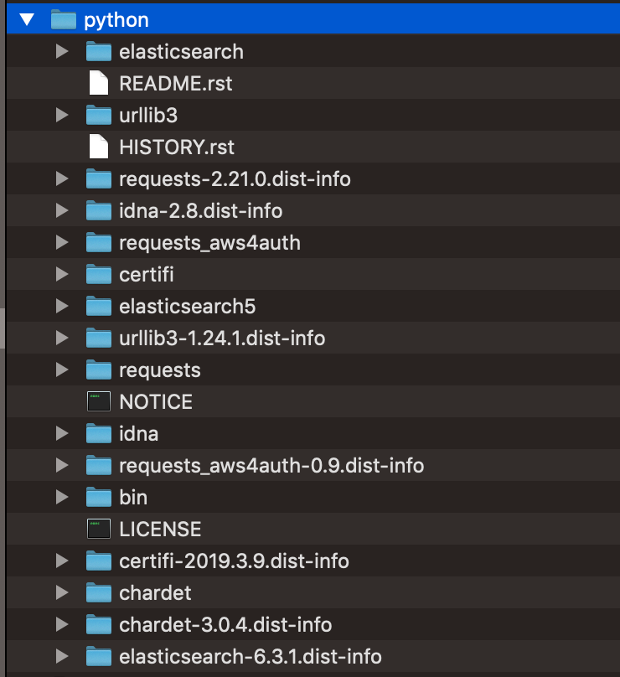Click the certifi folder icon

(x=99, y=274)
